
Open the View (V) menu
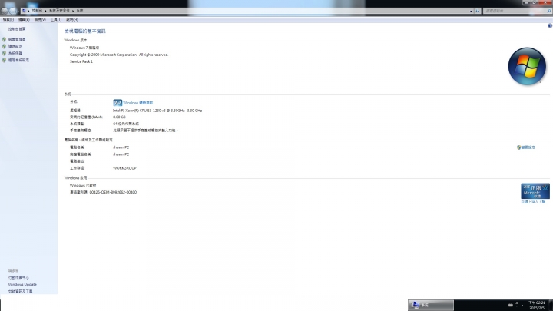(40, 20)
